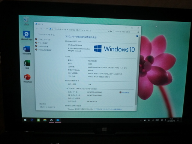Click the scrollbar down arrow
Screen dimensions: 192x144
coord(135,110)
